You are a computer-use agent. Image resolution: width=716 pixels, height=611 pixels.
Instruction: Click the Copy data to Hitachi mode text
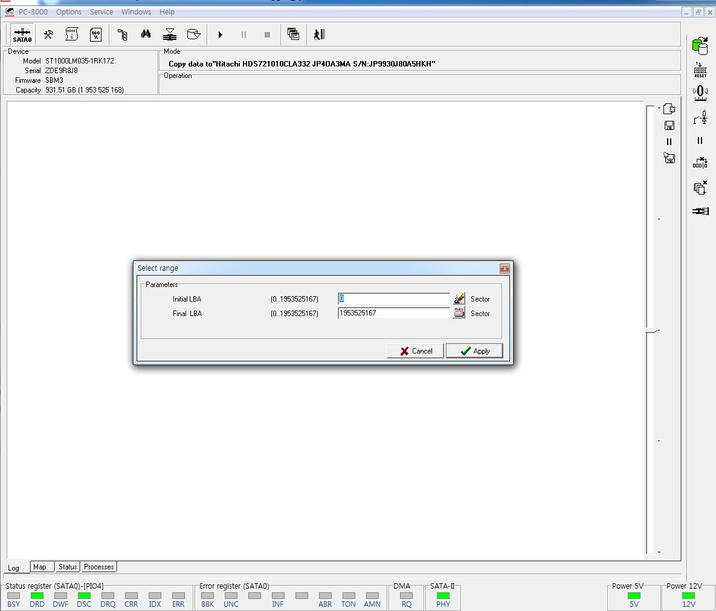302,64
